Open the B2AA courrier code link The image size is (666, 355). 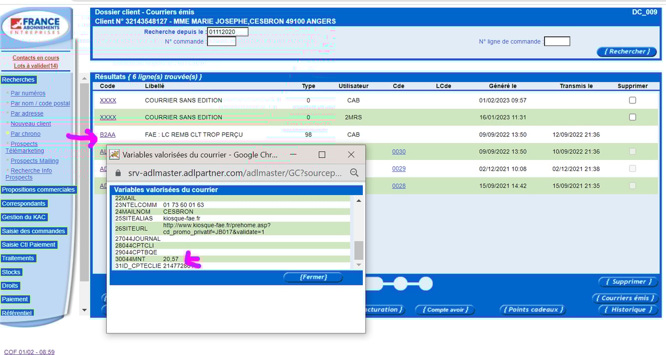tap(108, 135)
